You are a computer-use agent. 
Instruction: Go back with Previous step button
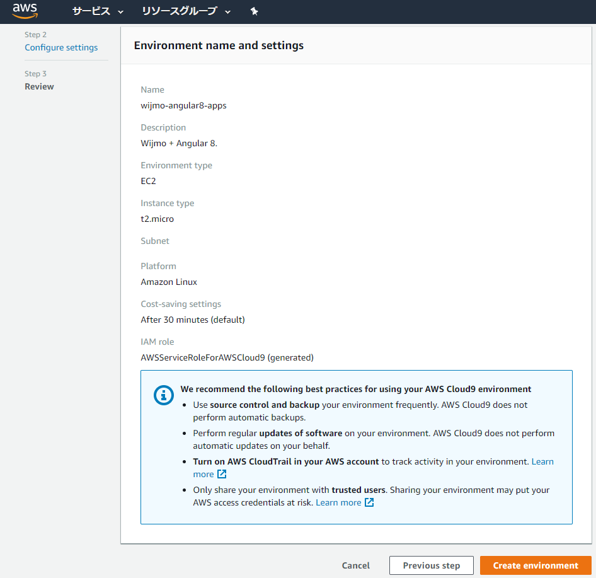point(432,565)
